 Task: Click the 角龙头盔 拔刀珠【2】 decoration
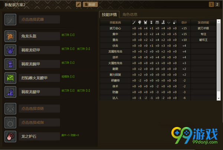68,35
